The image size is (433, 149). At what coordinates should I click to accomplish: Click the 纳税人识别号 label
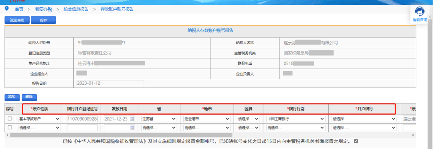pyautogui.click(x=39, y=43)
